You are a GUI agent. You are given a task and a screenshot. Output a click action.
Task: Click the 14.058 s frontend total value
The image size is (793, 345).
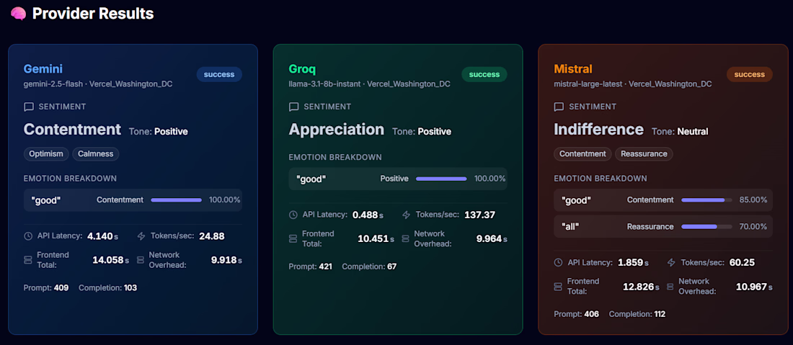coord(110,260)
